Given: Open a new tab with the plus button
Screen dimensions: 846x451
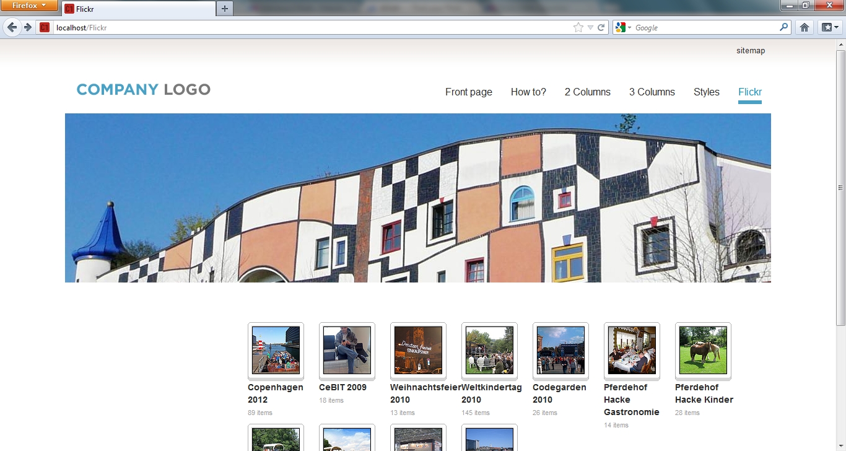Looking at the screenshot, I should [225, 9].
